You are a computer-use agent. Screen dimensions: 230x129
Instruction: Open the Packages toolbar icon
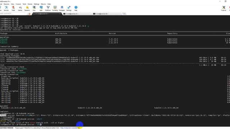62,8
